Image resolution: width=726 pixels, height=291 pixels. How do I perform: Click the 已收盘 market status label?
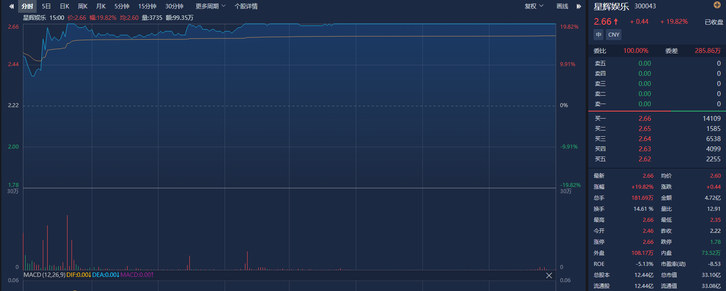(714, 22)
